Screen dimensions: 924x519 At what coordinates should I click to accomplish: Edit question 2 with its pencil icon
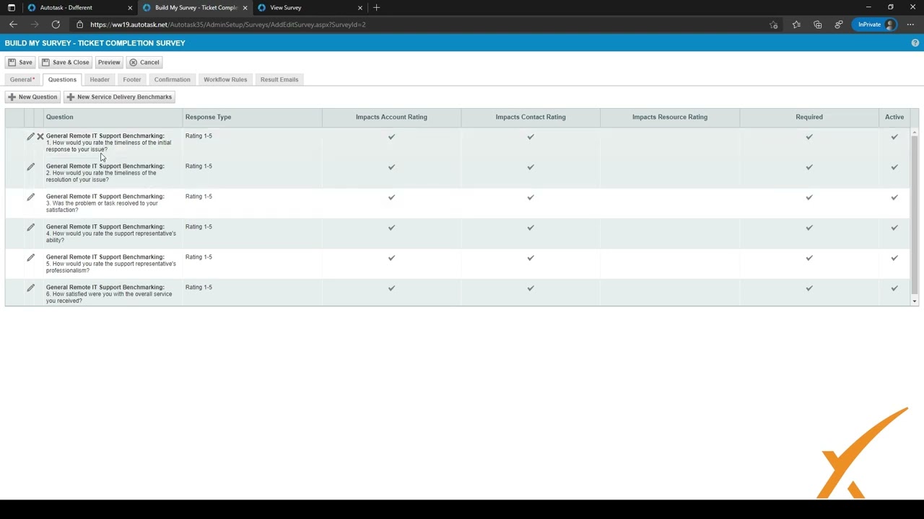click(30, 167)
